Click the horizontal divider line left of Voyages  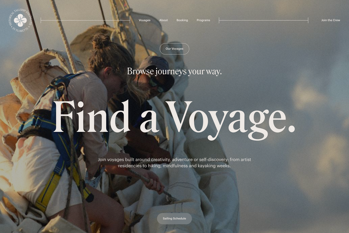click(x=85, y=20)
